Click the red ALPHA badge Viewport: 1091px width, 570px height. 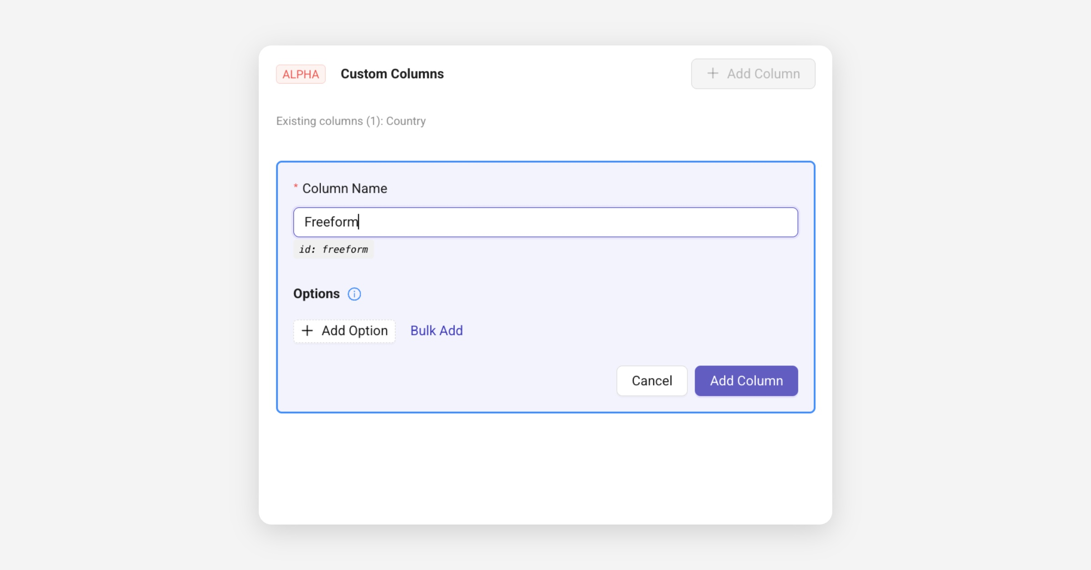tap(300, 74)
